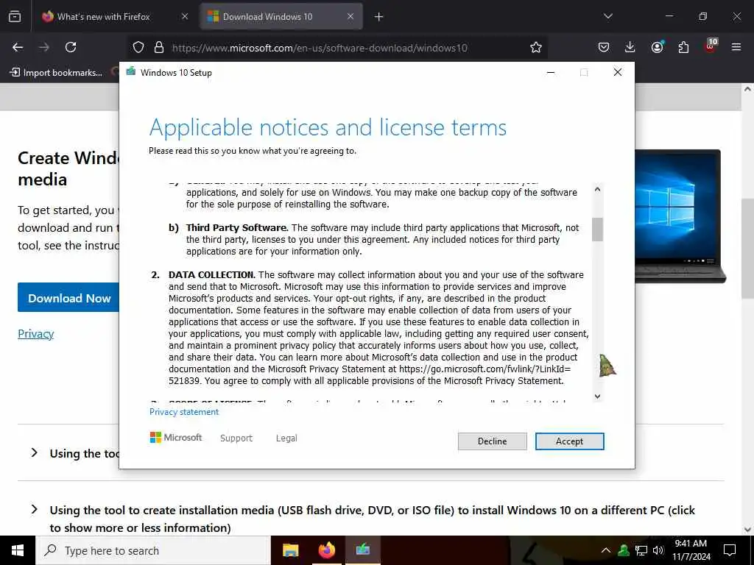Open the Firefox account icon
Screen dimensions: 754x565
(658, 47)
